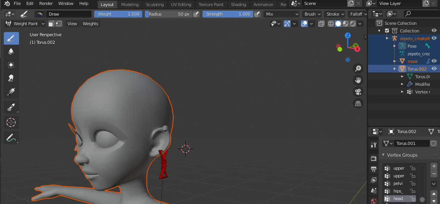Image resolution: width=440 pixels, height=204 pixels.
Task: Click the red X axis gizmo
Action: pos(357,49)
